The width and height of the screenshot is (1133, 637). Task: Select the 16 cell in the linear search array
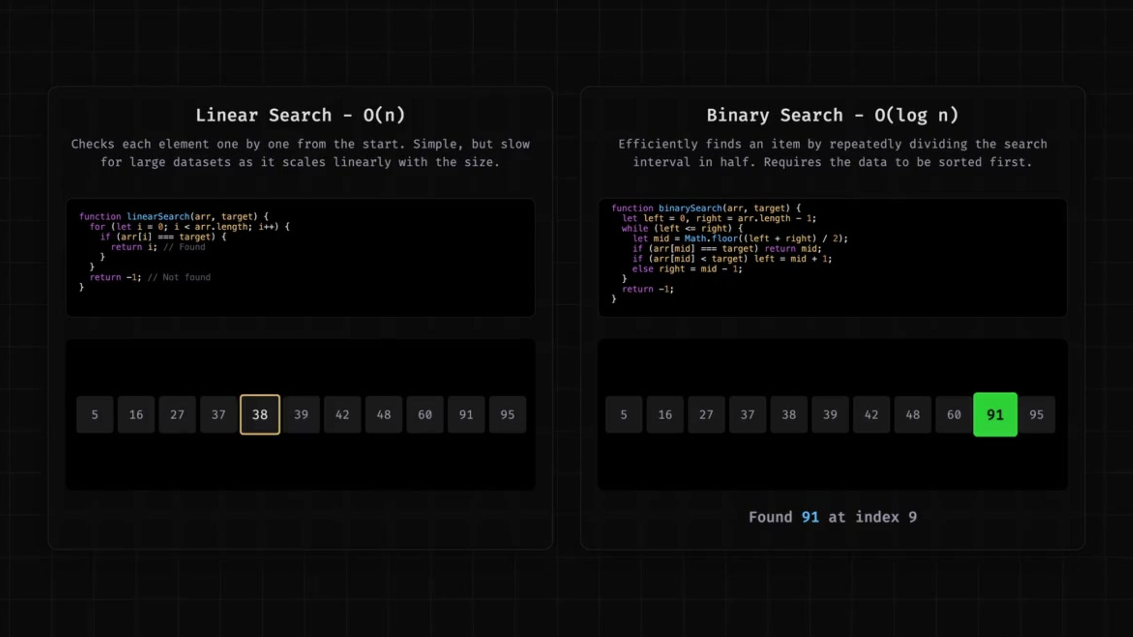(x=136, y=414)
